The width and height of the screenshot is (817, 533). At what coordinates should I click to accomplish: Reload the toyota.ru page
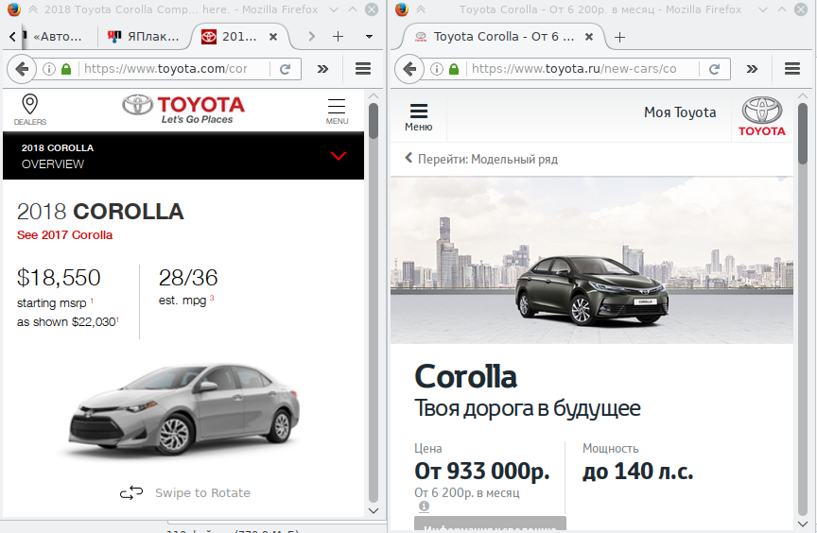coord(714,69)
